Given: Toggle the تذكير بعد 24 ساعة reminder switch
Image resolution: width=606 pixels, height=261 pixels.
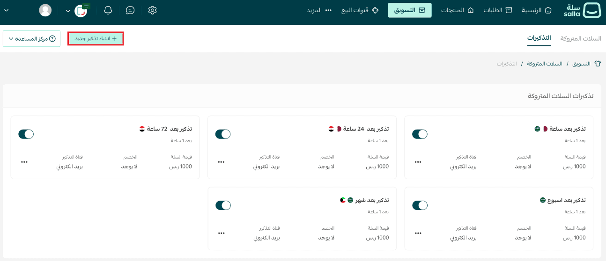Looking at the screenshot, I should tap(223, 134).
